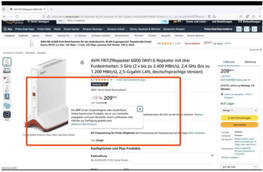Image resolution: width=263 pixels, height=172 pixels.
Task: Open the Laptops subnav category
Action: 36,36
